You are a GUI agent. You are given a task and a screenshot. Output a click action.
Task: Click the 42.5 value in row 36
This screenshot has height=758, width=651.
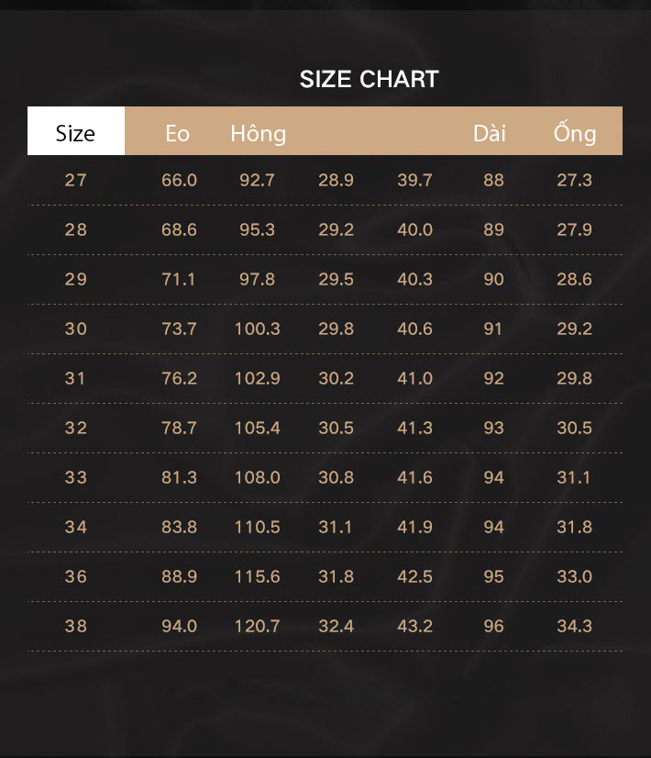click(414, 576)
